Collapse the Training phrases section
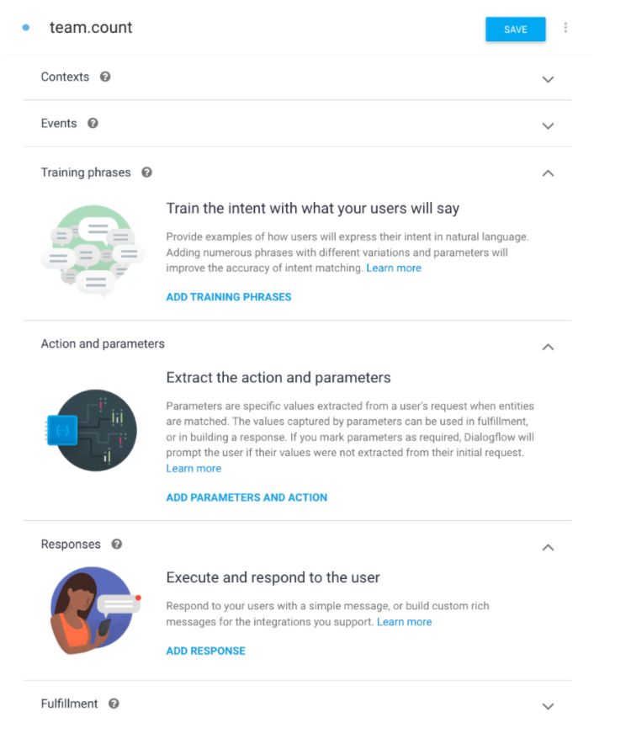 coord(548,173)
